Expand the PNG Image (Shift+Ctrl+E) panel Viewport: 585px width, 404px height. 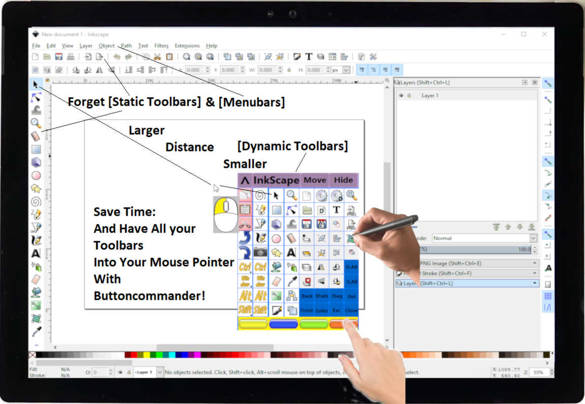click(534, 263)
